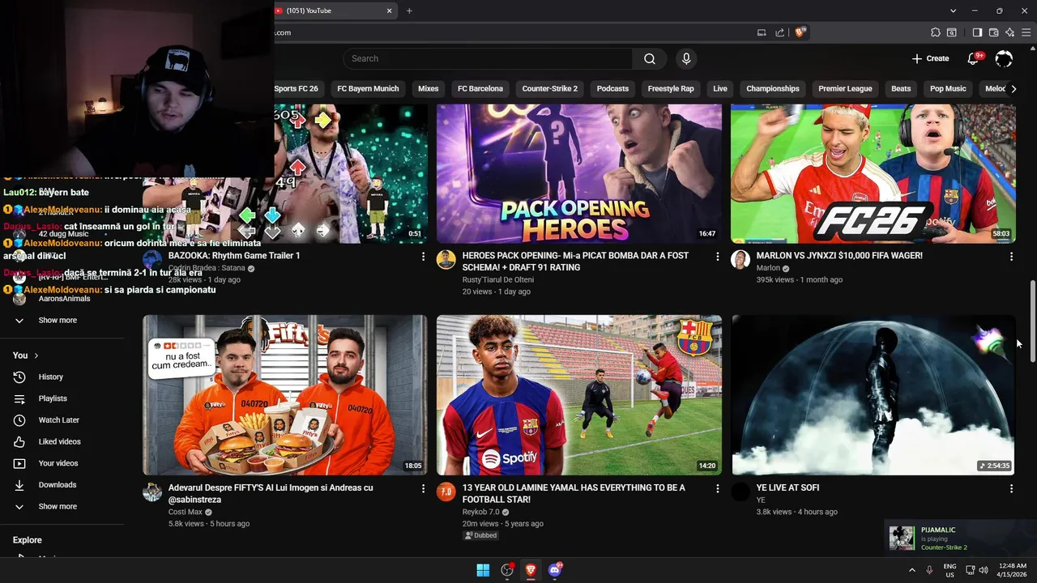The width and height of the screenshot is (1037, 583).
Task: Select the Pop Music filter chip
Action: point(948,88)
